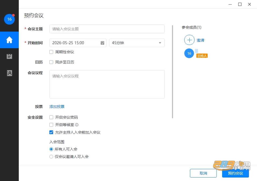Uncheck 允许主持人入会前加入会议

[x=51, y=132]
